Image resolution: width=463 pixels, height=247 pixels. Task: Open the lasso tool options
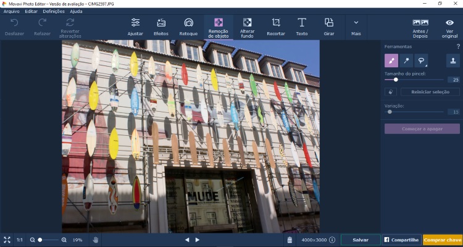click(422, 61)
